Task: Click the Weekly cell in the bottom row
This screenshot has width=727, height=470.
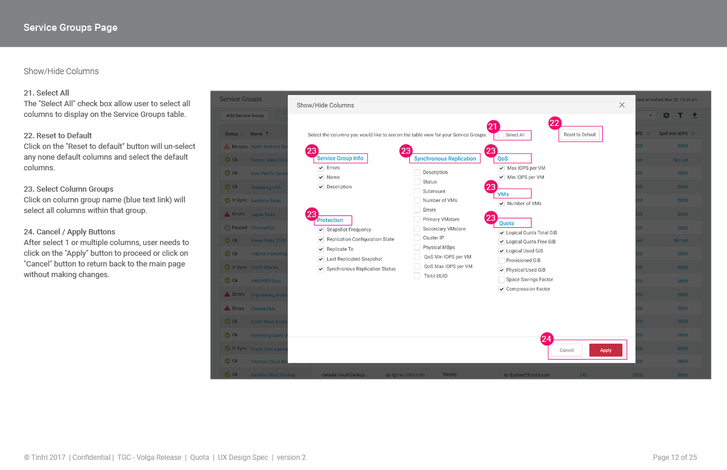Action: [450, 374]
